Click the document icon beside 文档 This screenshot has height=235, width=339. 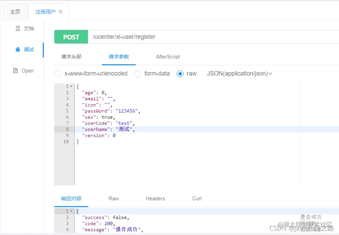point(18,28)
